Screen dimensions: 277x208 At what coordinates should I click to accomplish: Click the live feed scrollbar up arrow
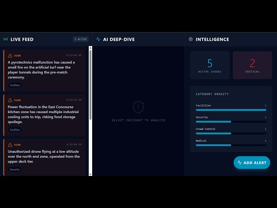point(90,48)
